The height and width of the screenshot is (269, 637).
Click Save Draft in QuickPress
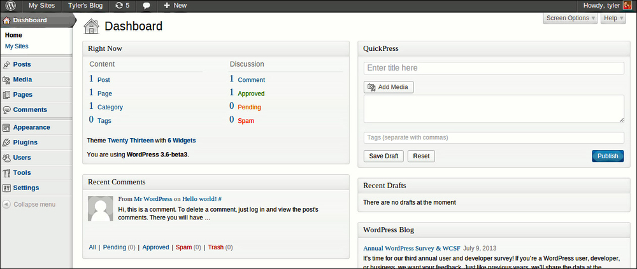tap(384, 156)
